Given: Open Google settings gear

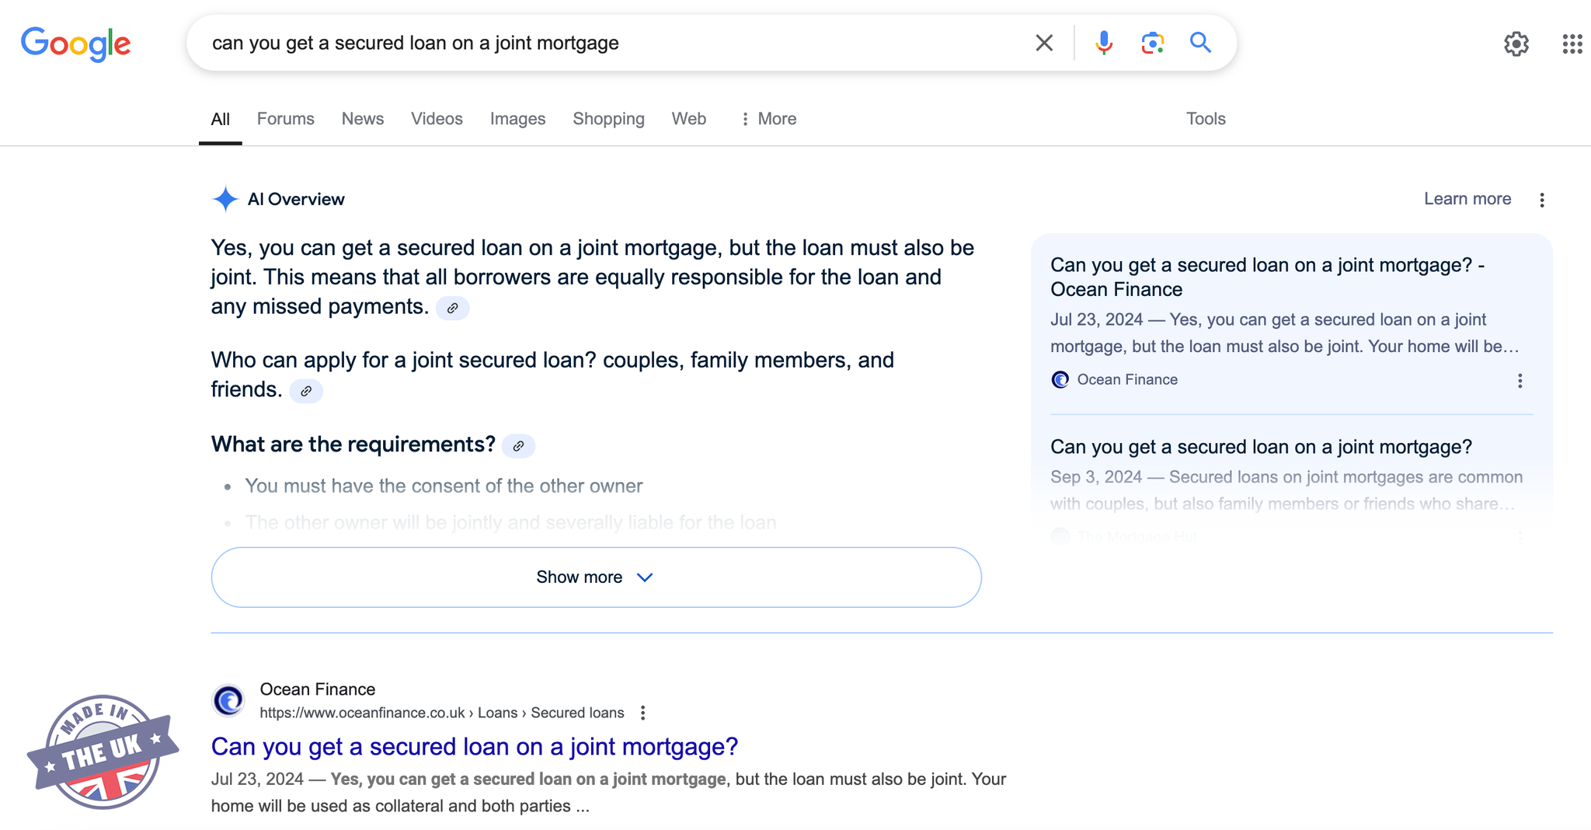Looking at the screenshot, I should click(x=1516, y=44).
